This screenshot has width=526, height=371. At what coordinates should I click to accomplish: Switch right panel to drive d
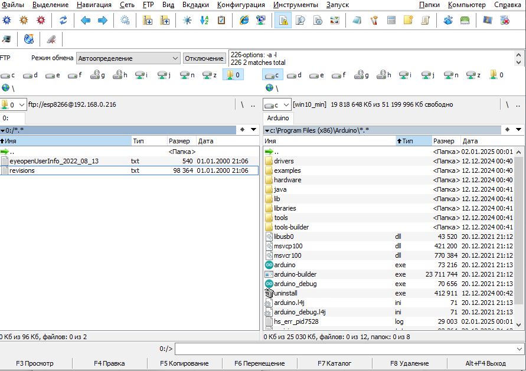pyautogui.click(x=295, y=75)
